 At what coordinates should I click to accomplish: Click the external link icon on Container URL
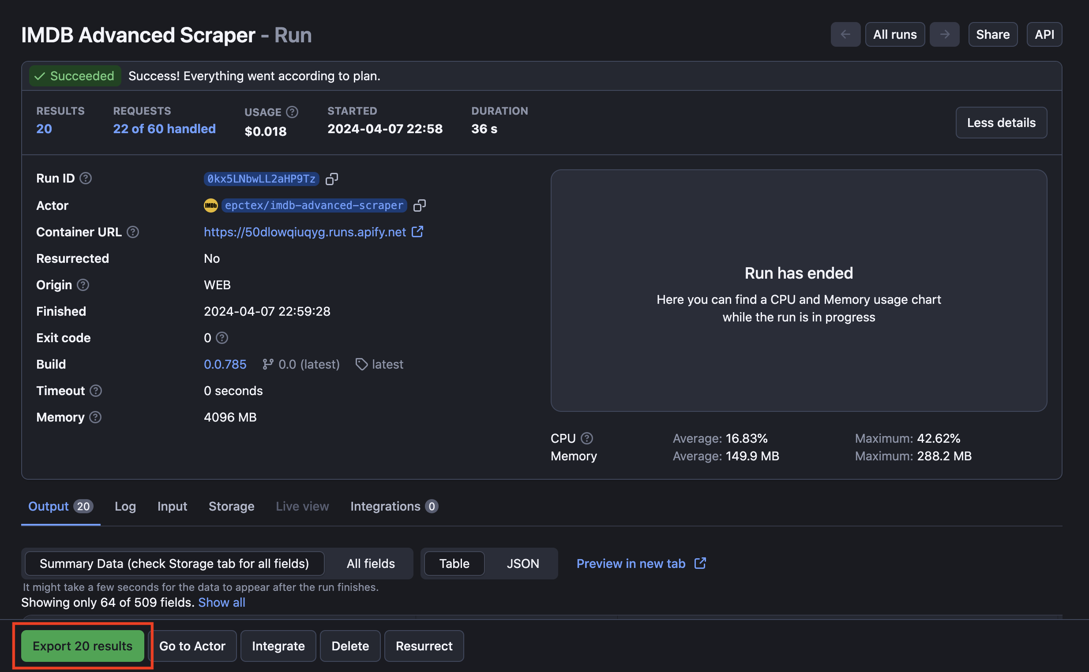pyautogui.click(x=417, y=231)
